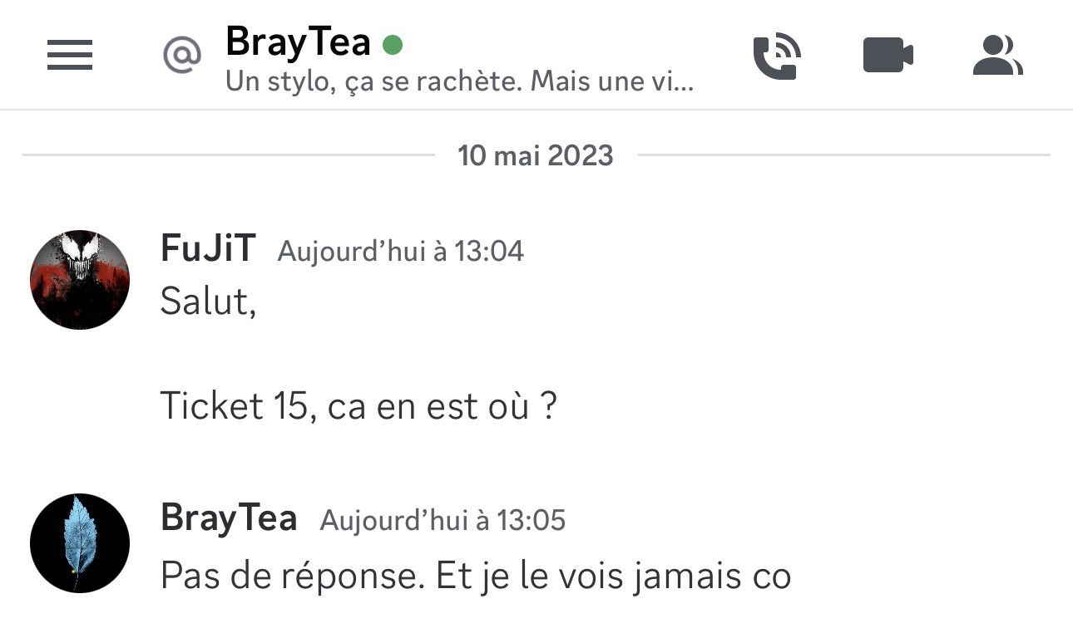Click the BrayTea username above message

229,518
